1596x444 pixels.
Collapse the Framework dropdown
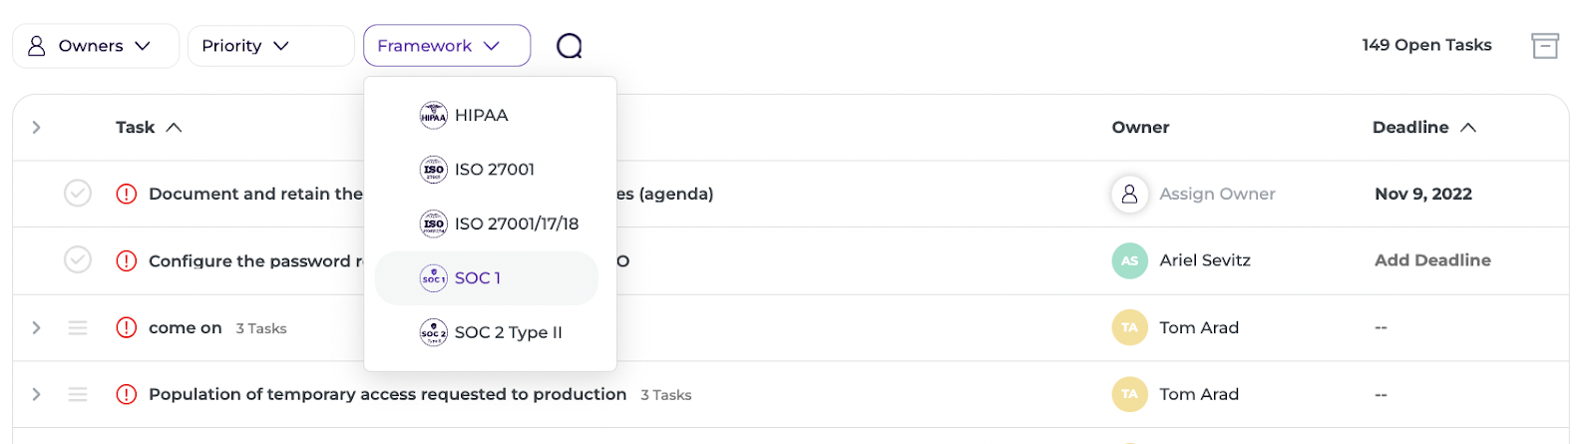coord(446,46)
